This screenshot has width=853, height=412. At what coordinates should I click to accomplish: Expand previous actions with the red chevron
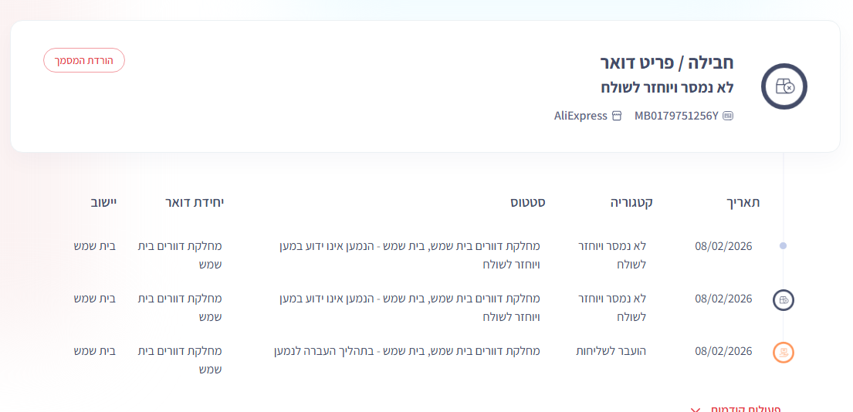click(696, 409)
